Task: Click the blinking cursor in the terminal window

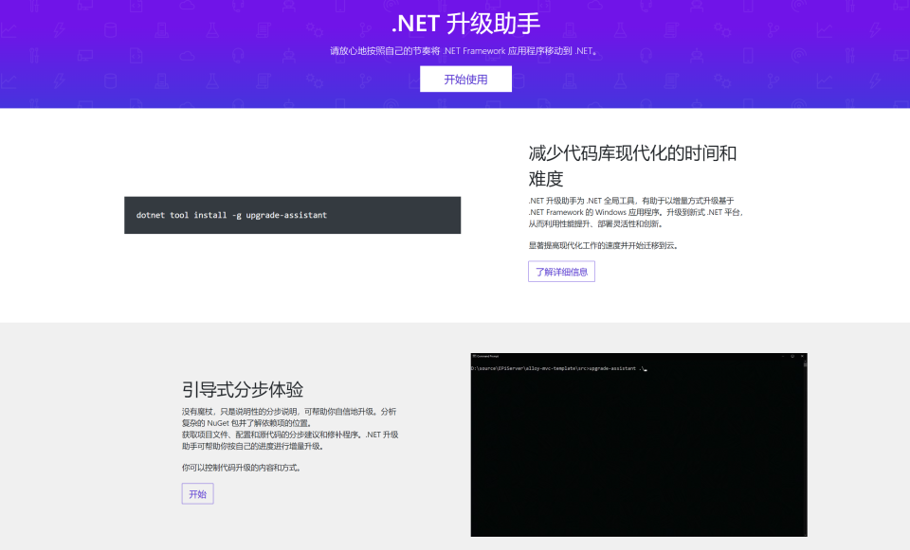Action: (x=646, y=367)
